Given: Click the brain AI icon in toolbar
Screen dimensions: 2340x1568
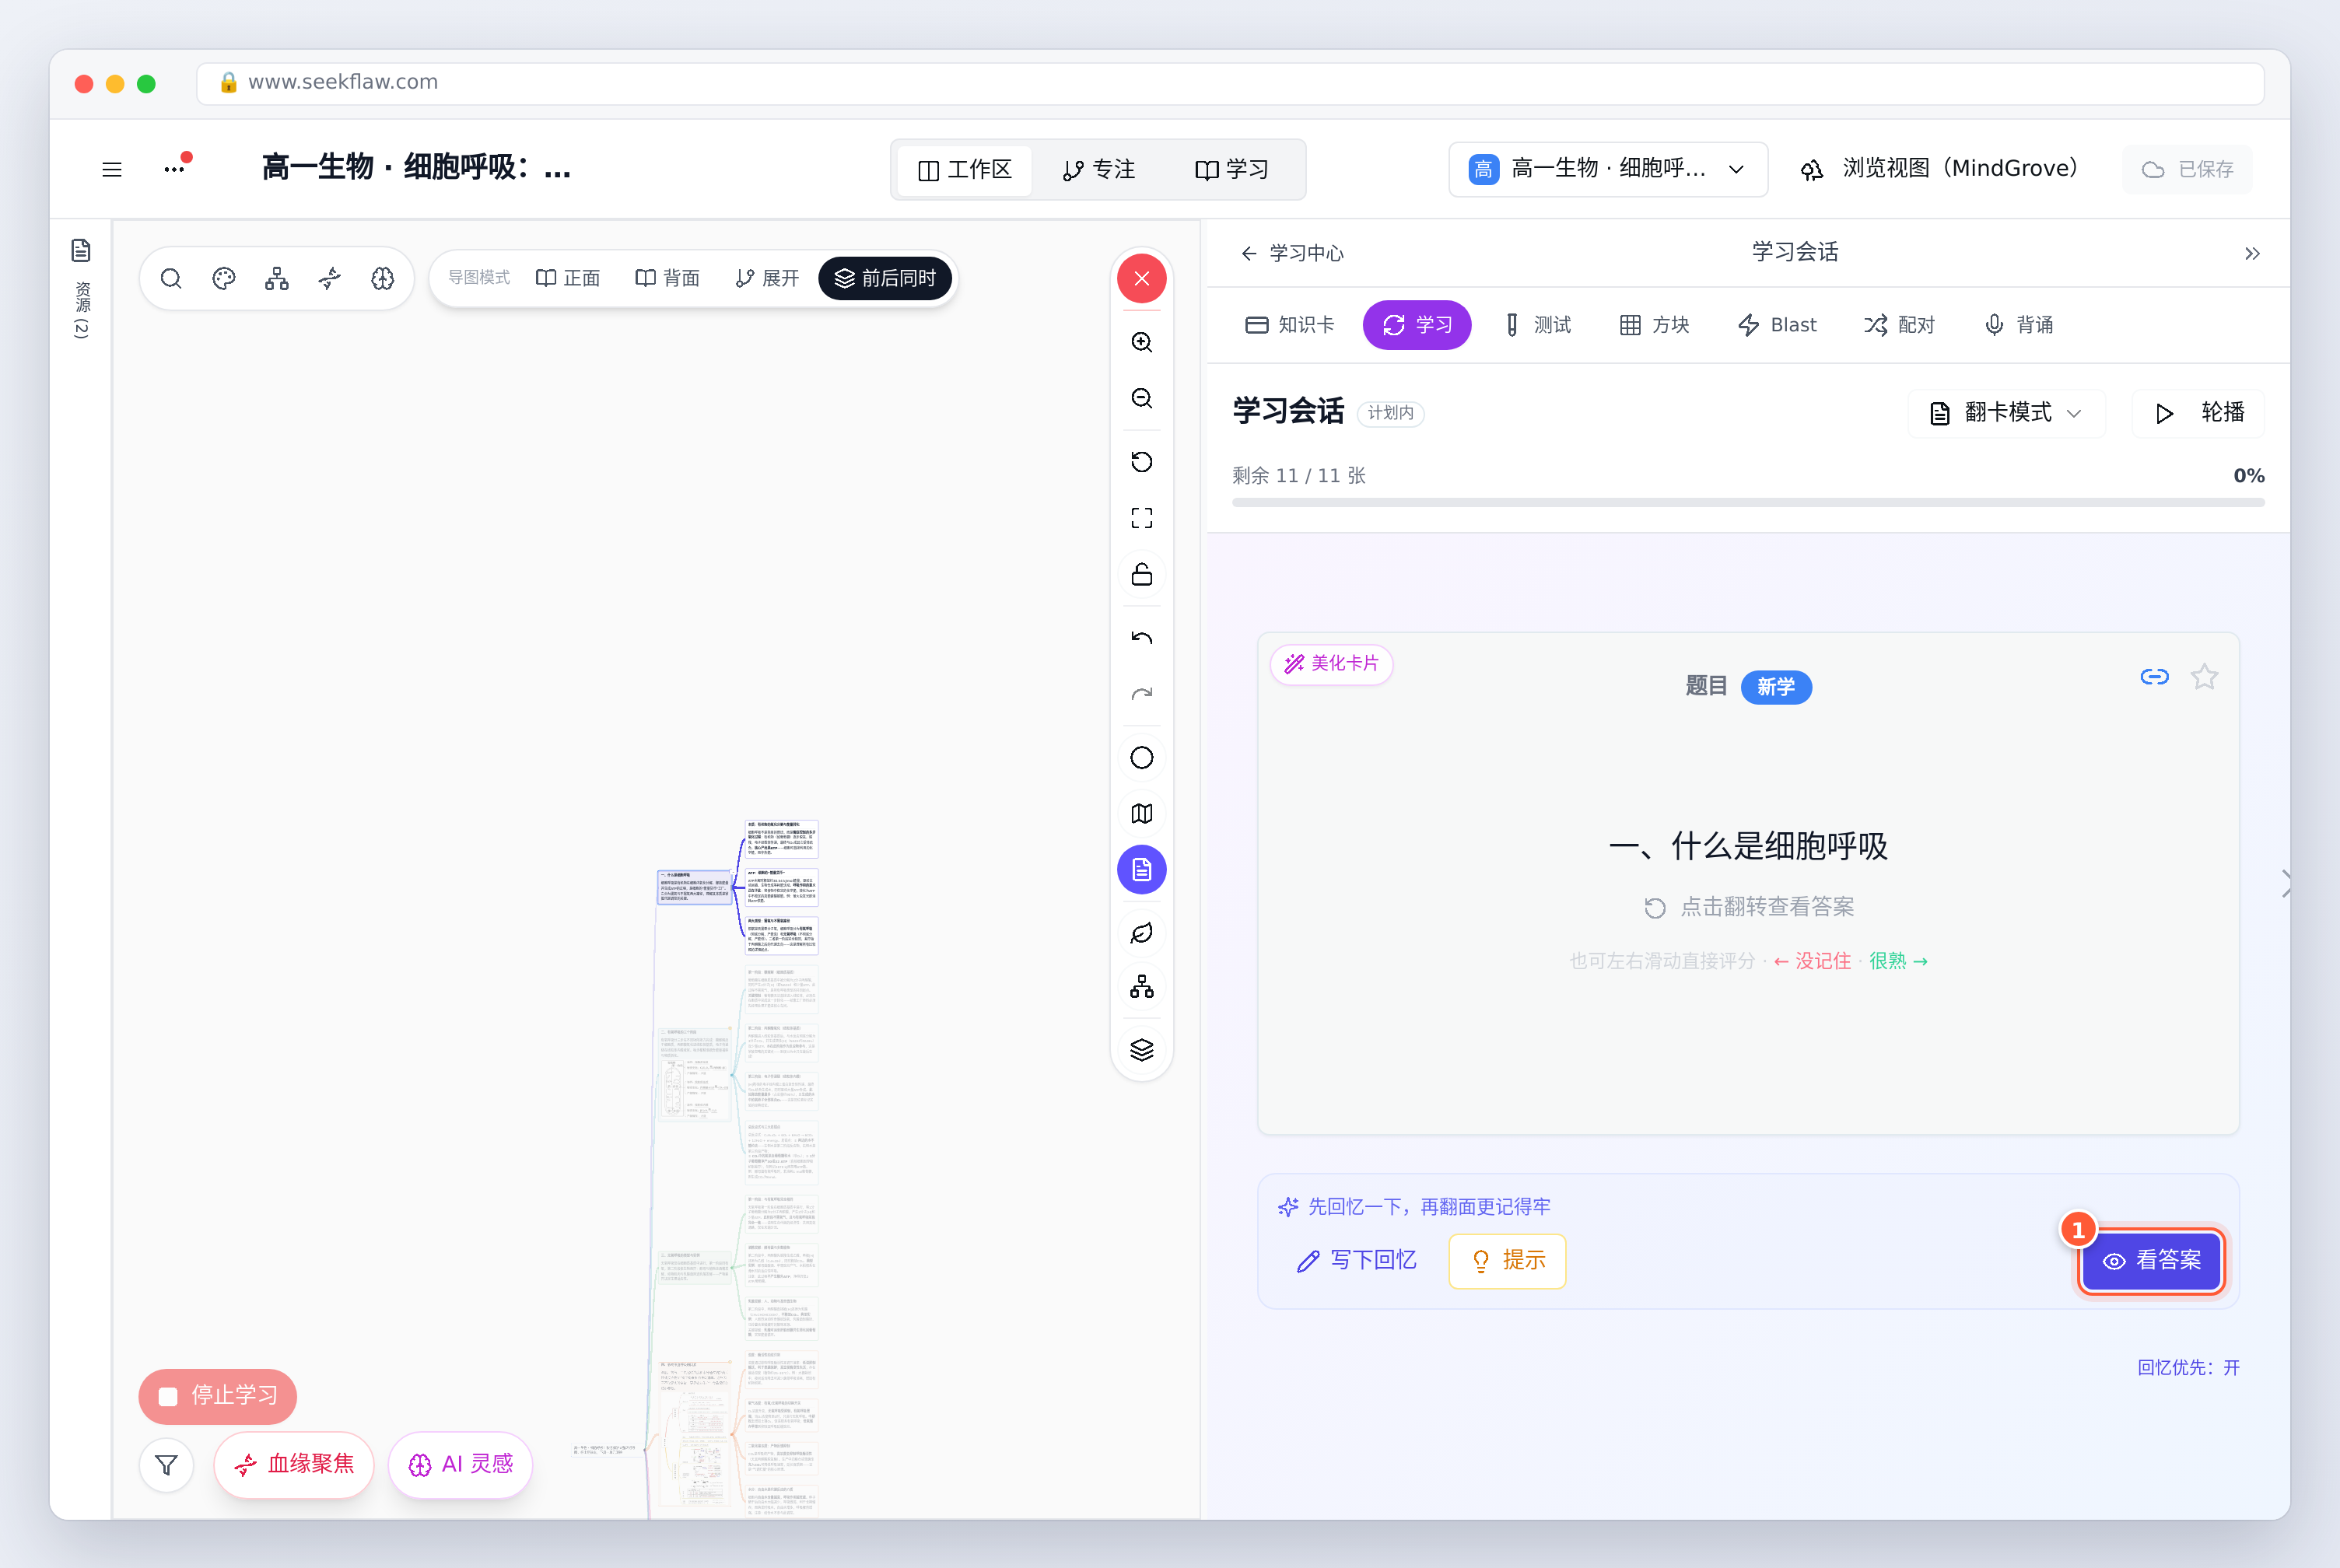Looking at the screenshot, I should pyautogui.click(x=383, y=278).
